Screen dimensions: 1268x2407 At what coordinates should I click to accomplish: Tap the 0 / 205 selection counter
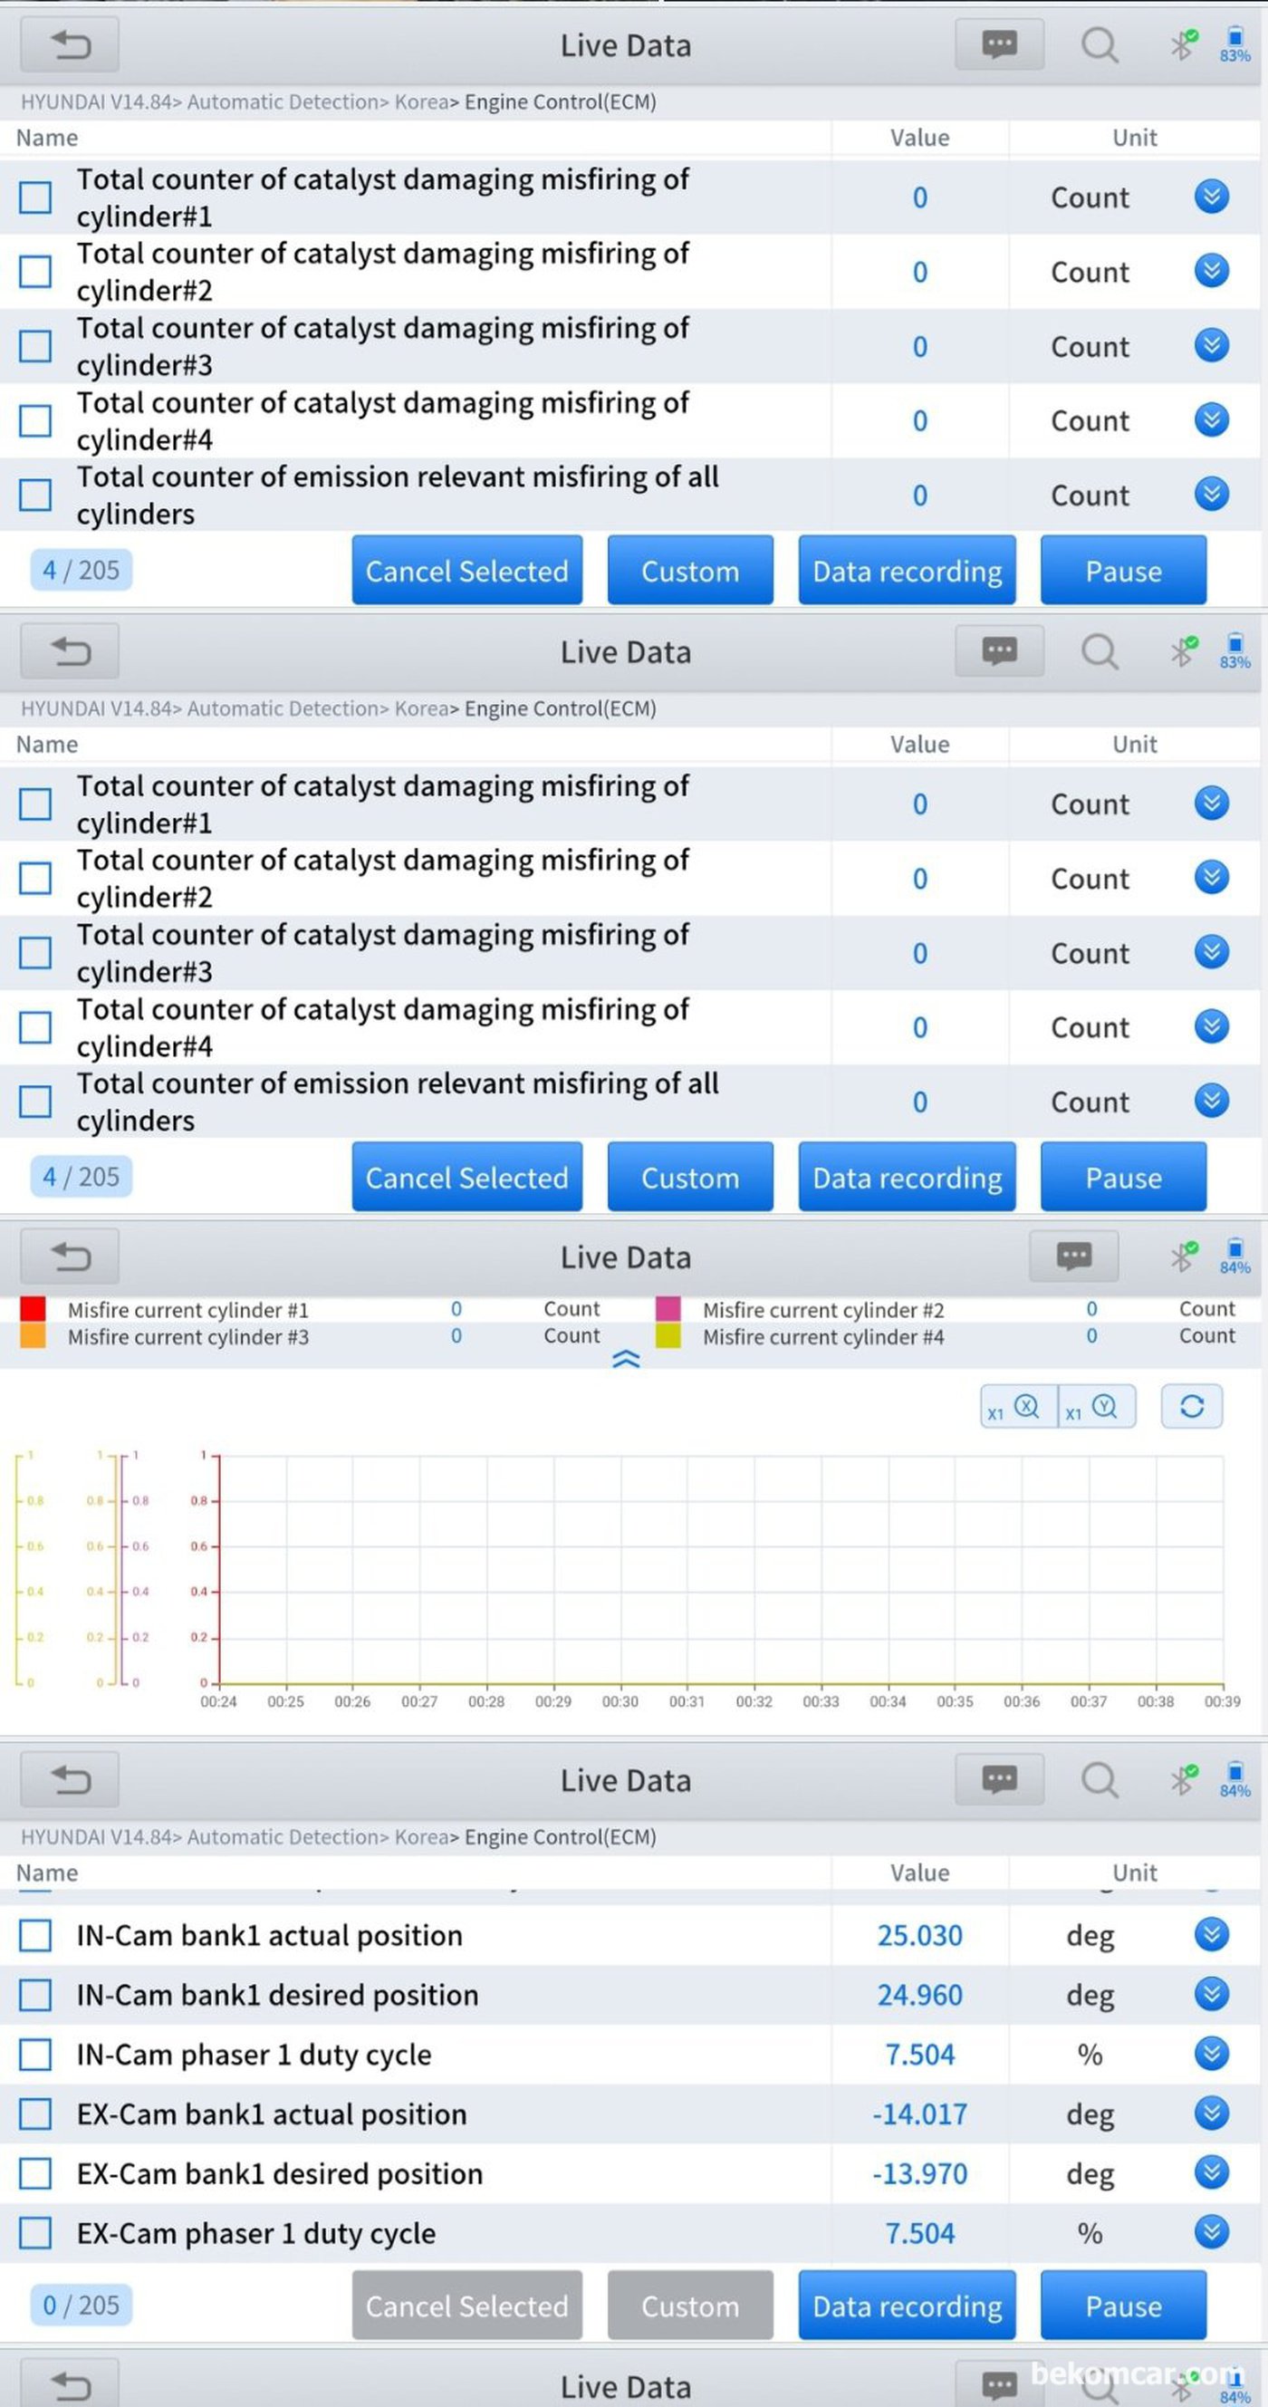(x=82, y=2306)
